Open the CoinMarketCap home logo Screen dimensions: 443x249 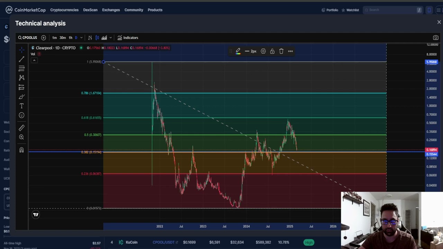[26, 10]
